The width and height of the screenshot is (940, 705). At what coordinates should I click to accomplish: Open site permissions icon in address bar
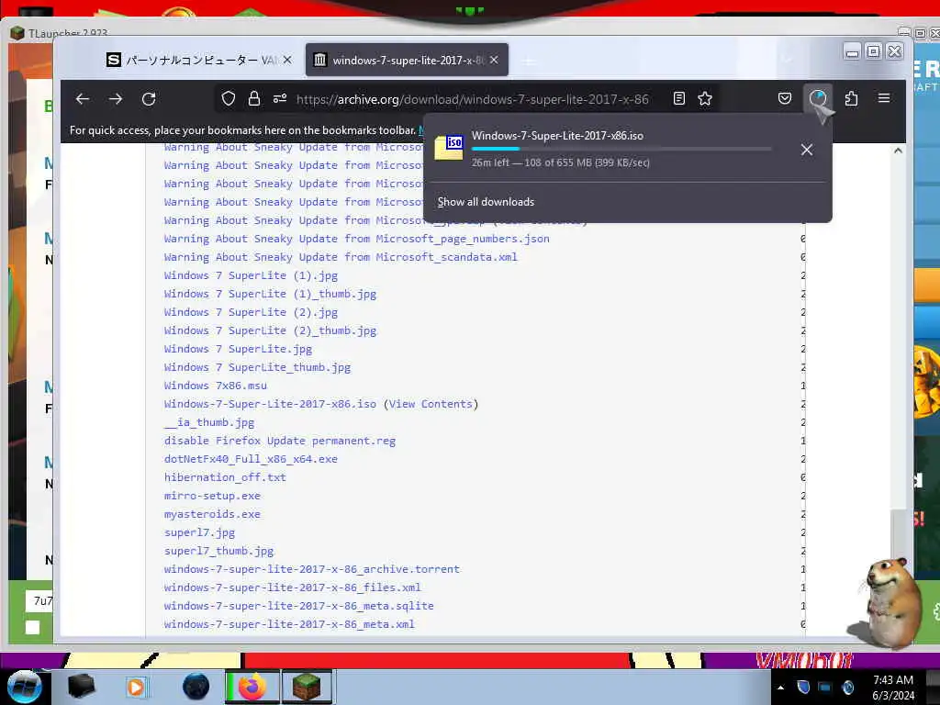pos(280,98)
